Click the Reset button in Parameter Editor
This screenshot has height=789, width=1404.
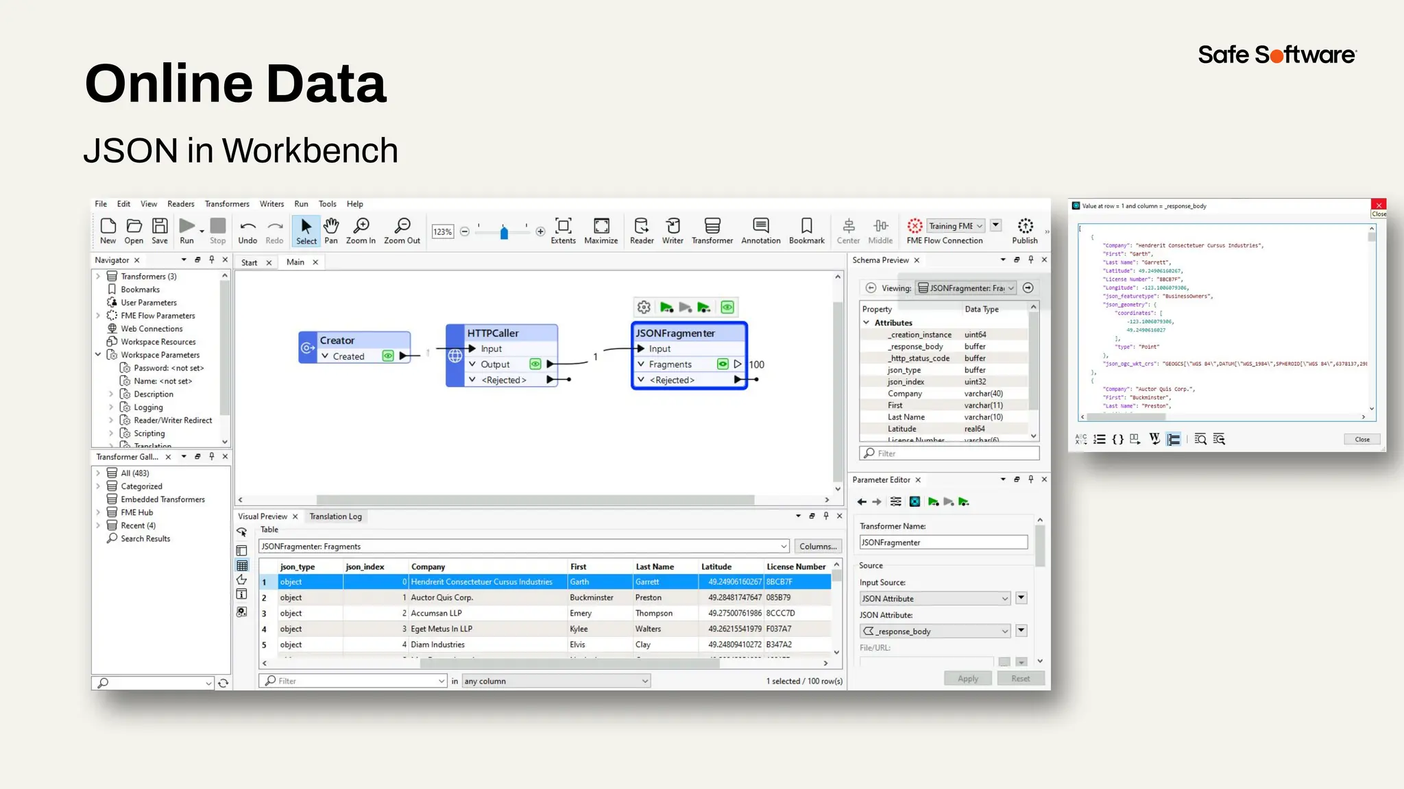coord(1021,679)
